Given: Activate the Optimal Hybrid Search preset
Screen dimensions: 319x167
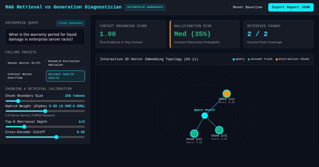Looking at the screenshot, I should pos(65,76).
